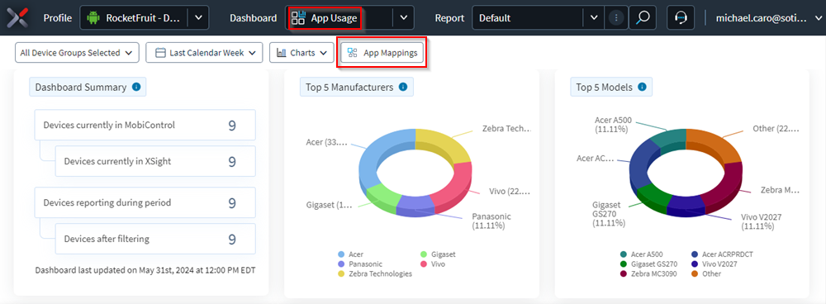The width and height of the screenshot is (826, 304).
Task: Click the Panasonic (11.11%) chart label
Action: tap(491, 221)
